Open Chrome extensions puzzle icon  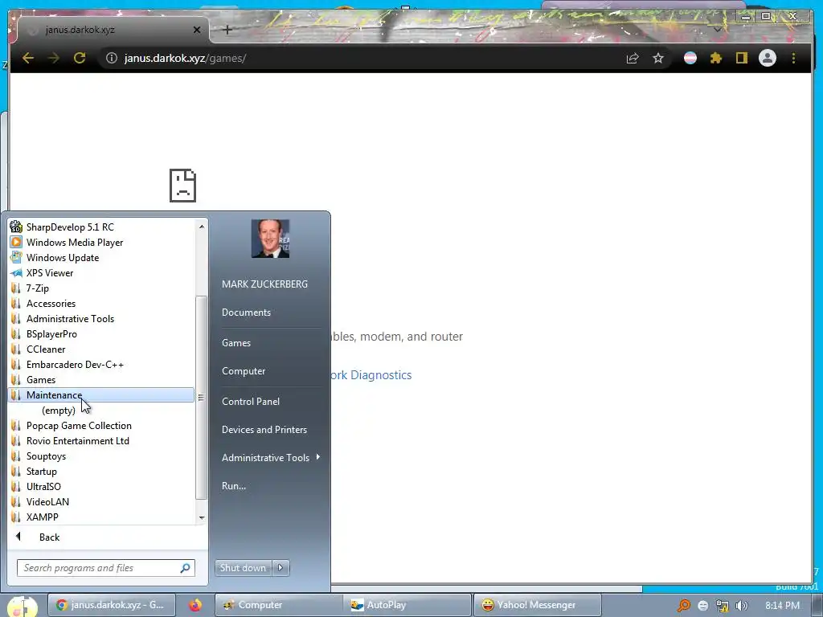tap(716, 58)
